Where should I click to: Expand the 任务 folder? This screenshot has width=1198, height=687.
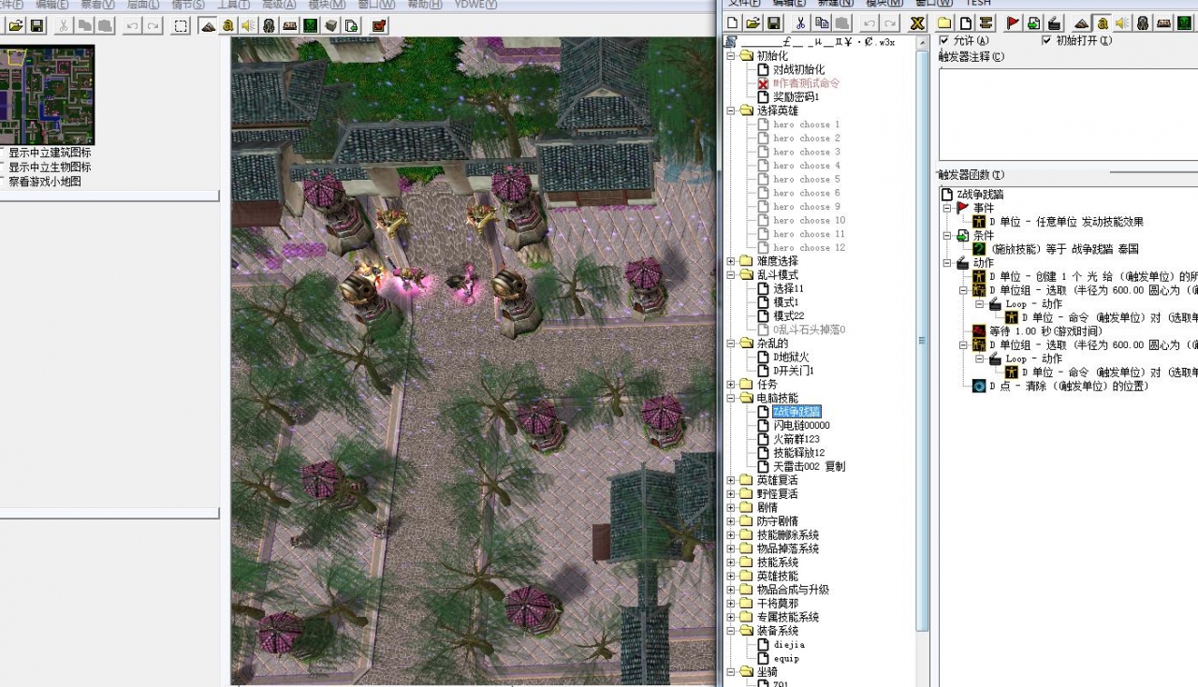pyautogui.click(x=732, y=385)
